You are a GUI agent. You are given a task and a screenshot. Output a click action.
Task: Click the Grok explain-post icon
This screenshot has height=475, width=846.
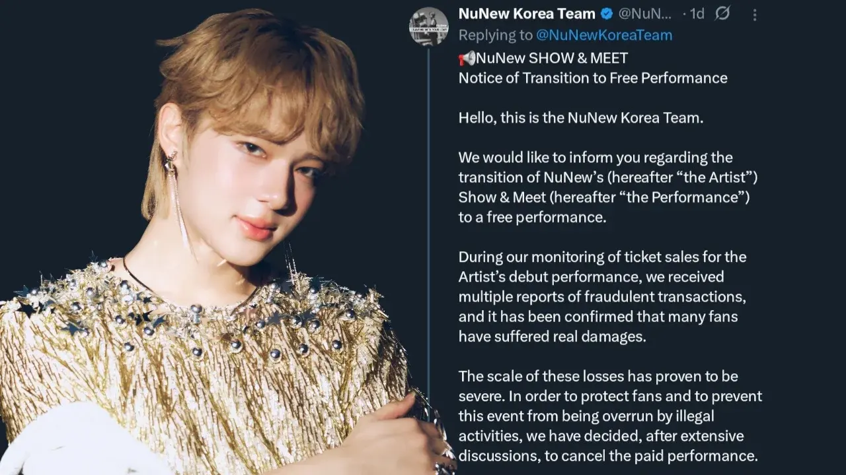(x=722, y=14)
